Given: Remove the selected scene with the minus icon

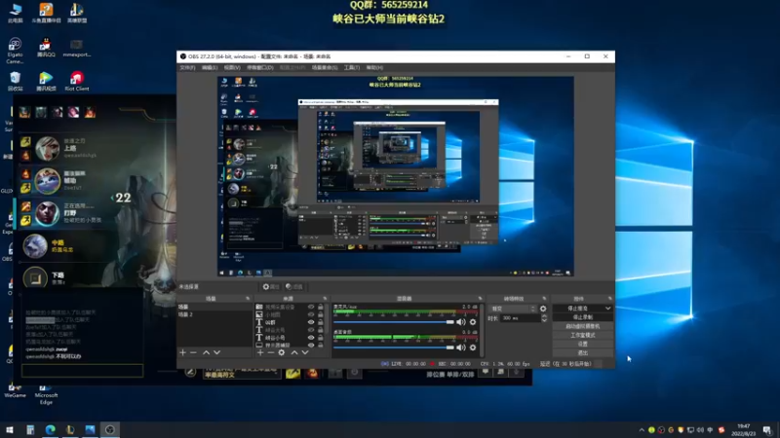Looking at the screenshot, I should point(193,352).
